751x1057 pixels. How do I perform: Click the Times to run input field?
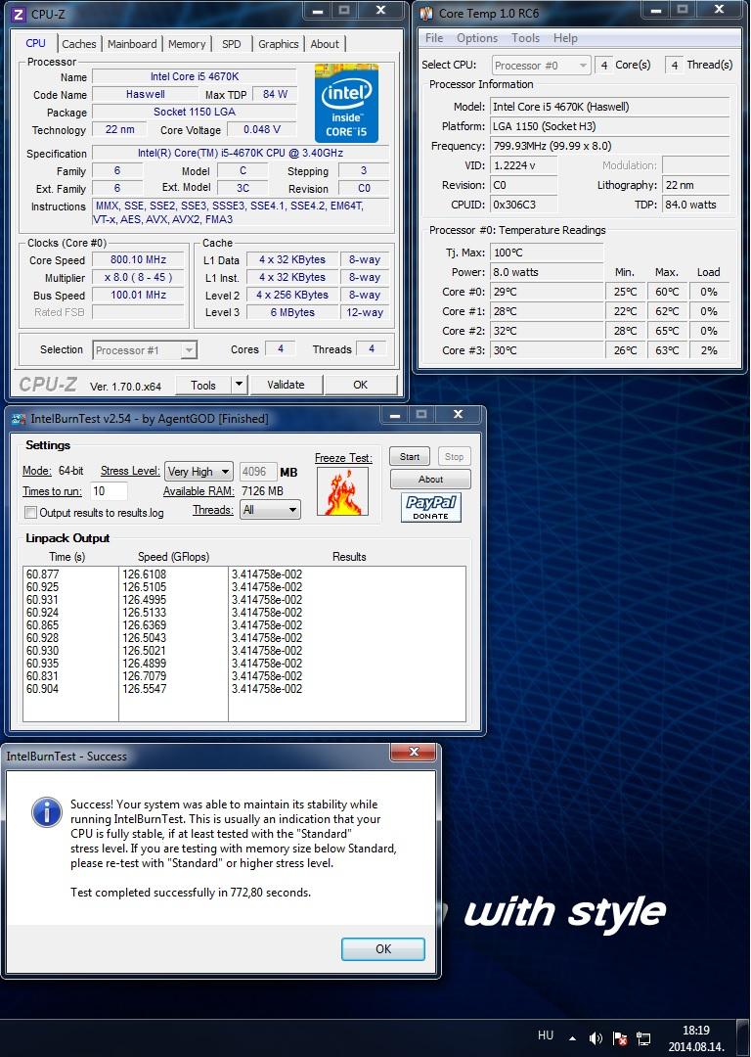[x=110, y=490]
